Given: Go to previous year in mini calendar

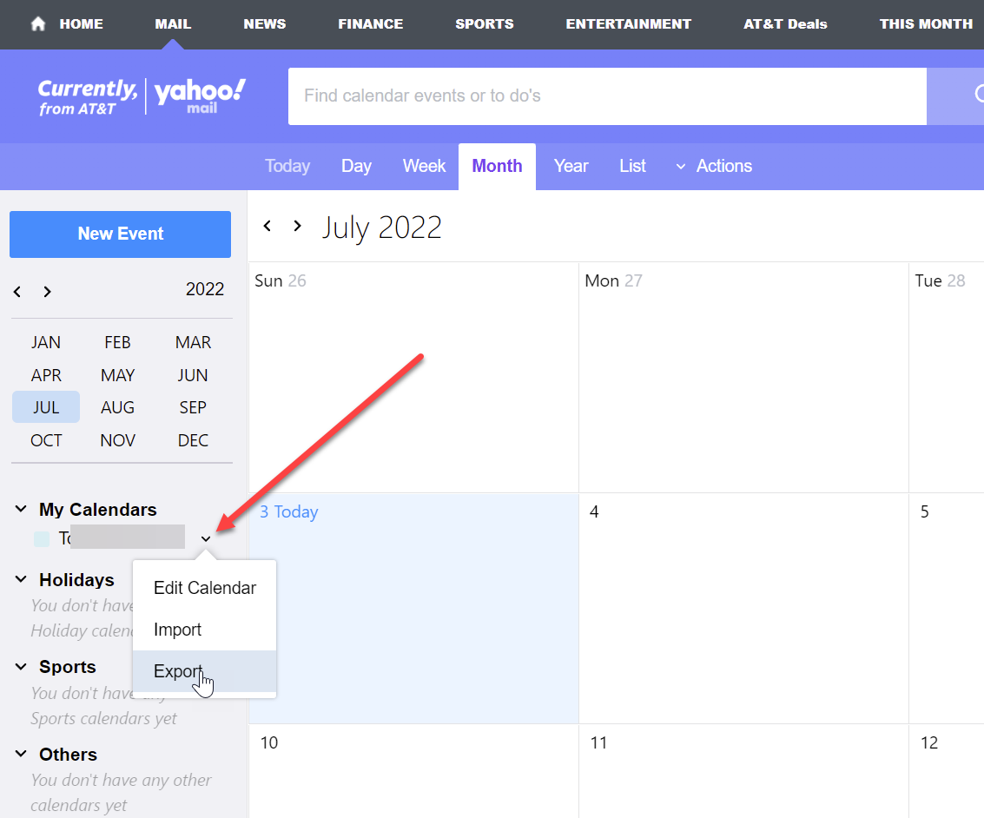Looking at the screenshot, I should pyautogui.click(x=17, y=292).
